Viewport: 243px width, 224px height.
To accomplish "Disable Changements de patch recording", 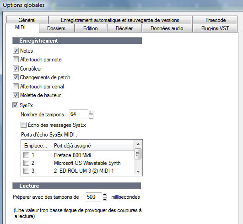I will pos(16,77).
